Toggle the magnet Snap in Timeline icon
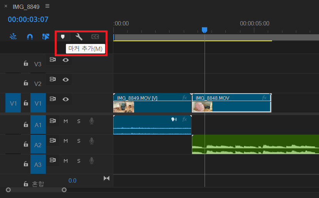 (30, 37)
